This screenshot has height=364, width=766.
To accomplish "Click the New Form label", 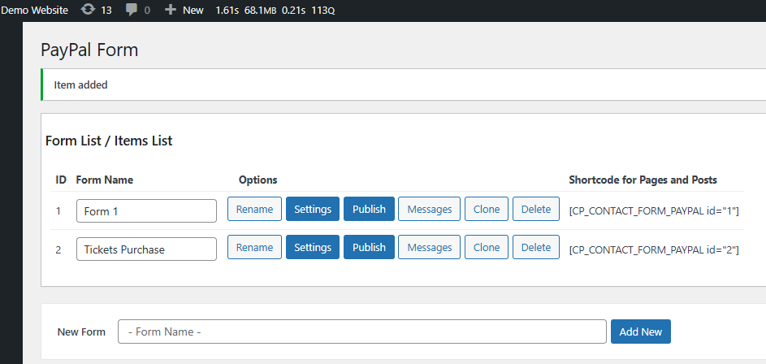I will (81, 331).
